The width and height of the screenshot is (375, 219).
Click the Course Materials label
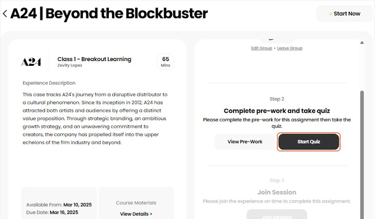(136, 203)
